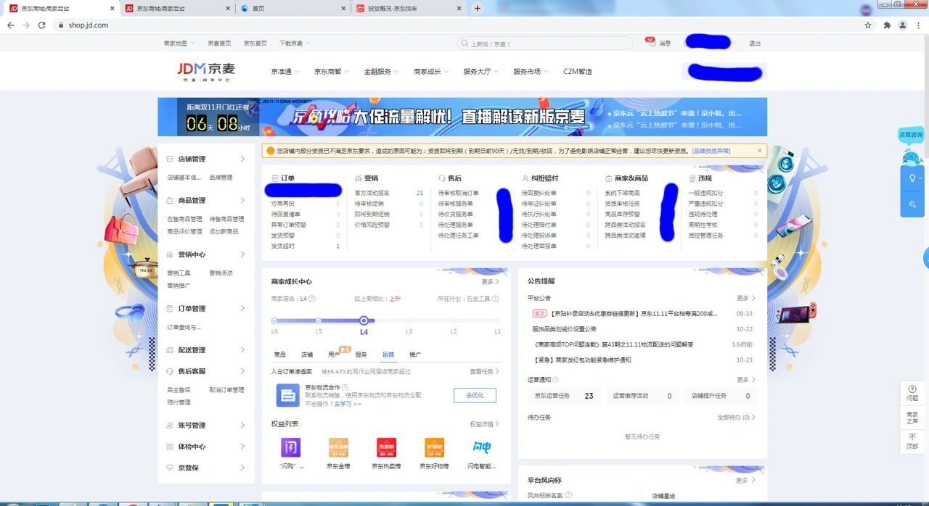Jump to top with 顶部 icon
Viewport: 929px width, 506px height.
tap(912, 441)
